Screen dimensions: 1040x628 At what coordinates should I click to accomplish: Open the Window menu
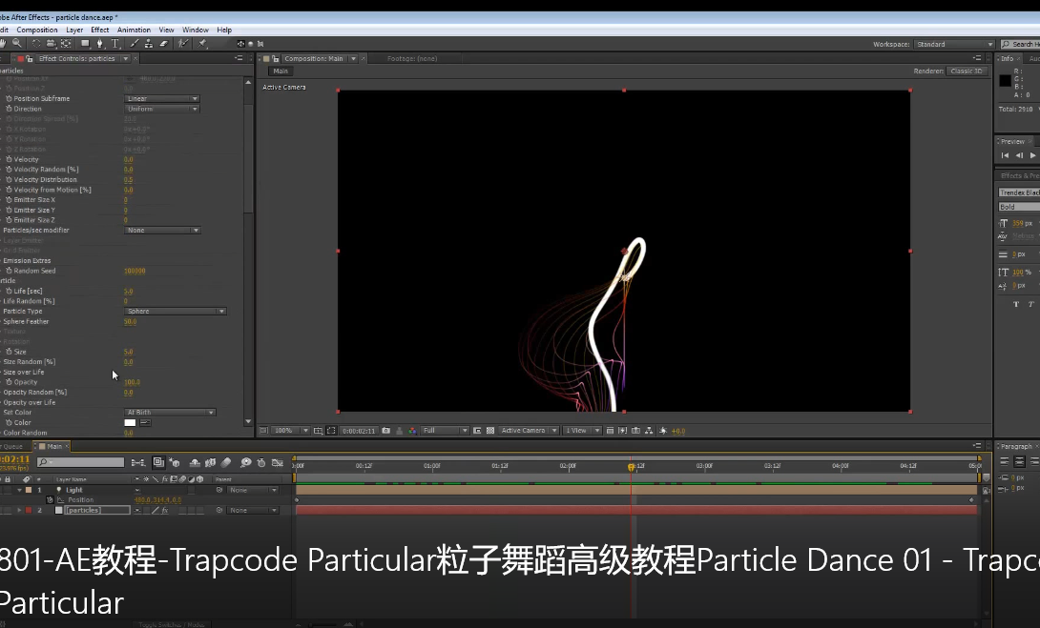(x=195, y=30)
